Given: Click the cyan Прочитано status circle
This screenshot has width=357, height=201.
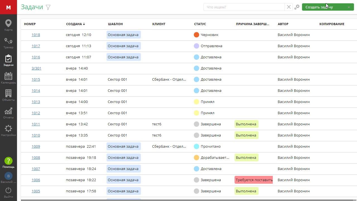Looking at the screenshot, I should (x=196, y=146).
